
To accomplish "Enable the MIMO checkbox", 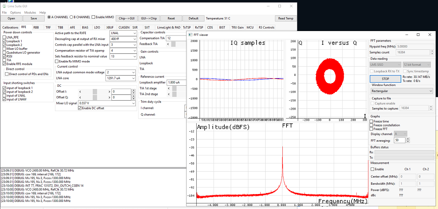I will [x=94, y=17].
